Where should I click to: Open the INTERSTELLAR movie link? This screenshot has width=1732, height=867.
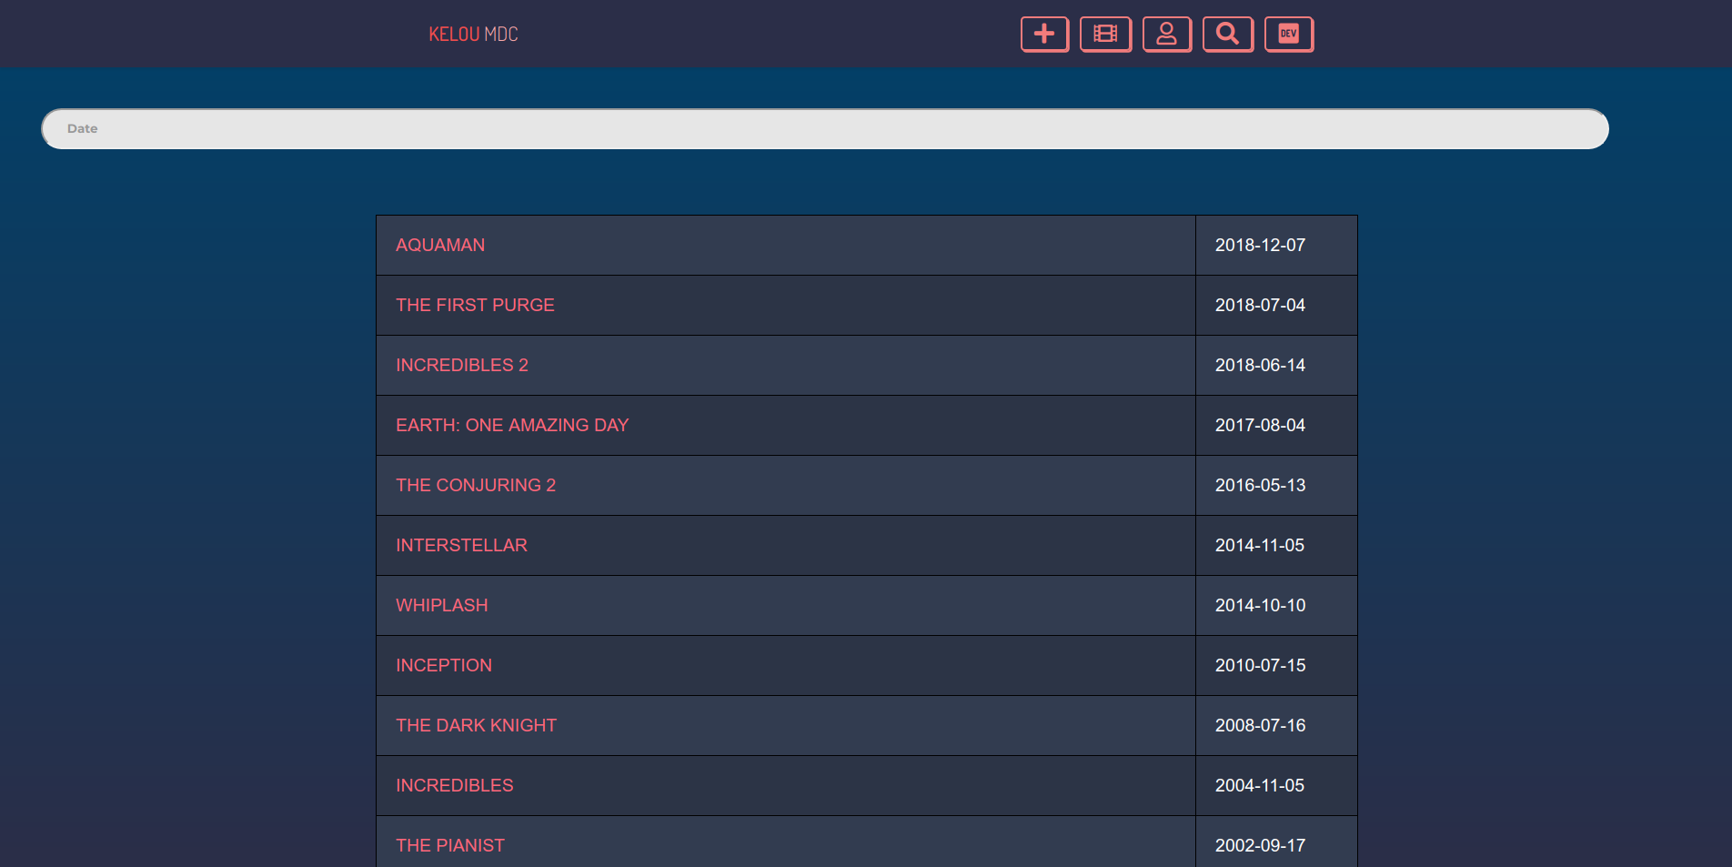461,546
